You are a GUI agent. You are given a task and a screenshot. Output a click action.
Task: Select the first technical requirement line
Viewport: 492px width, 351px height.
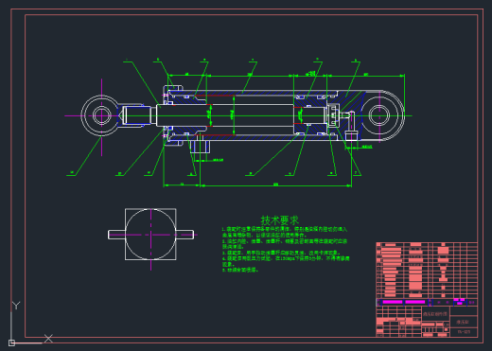(285, 229)
